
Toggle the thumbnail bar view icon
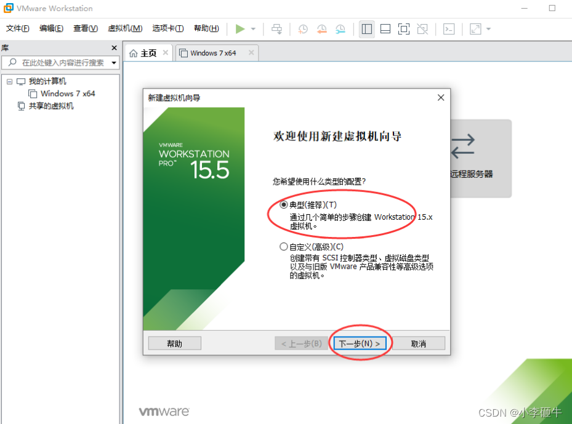[x=385, y=29]
